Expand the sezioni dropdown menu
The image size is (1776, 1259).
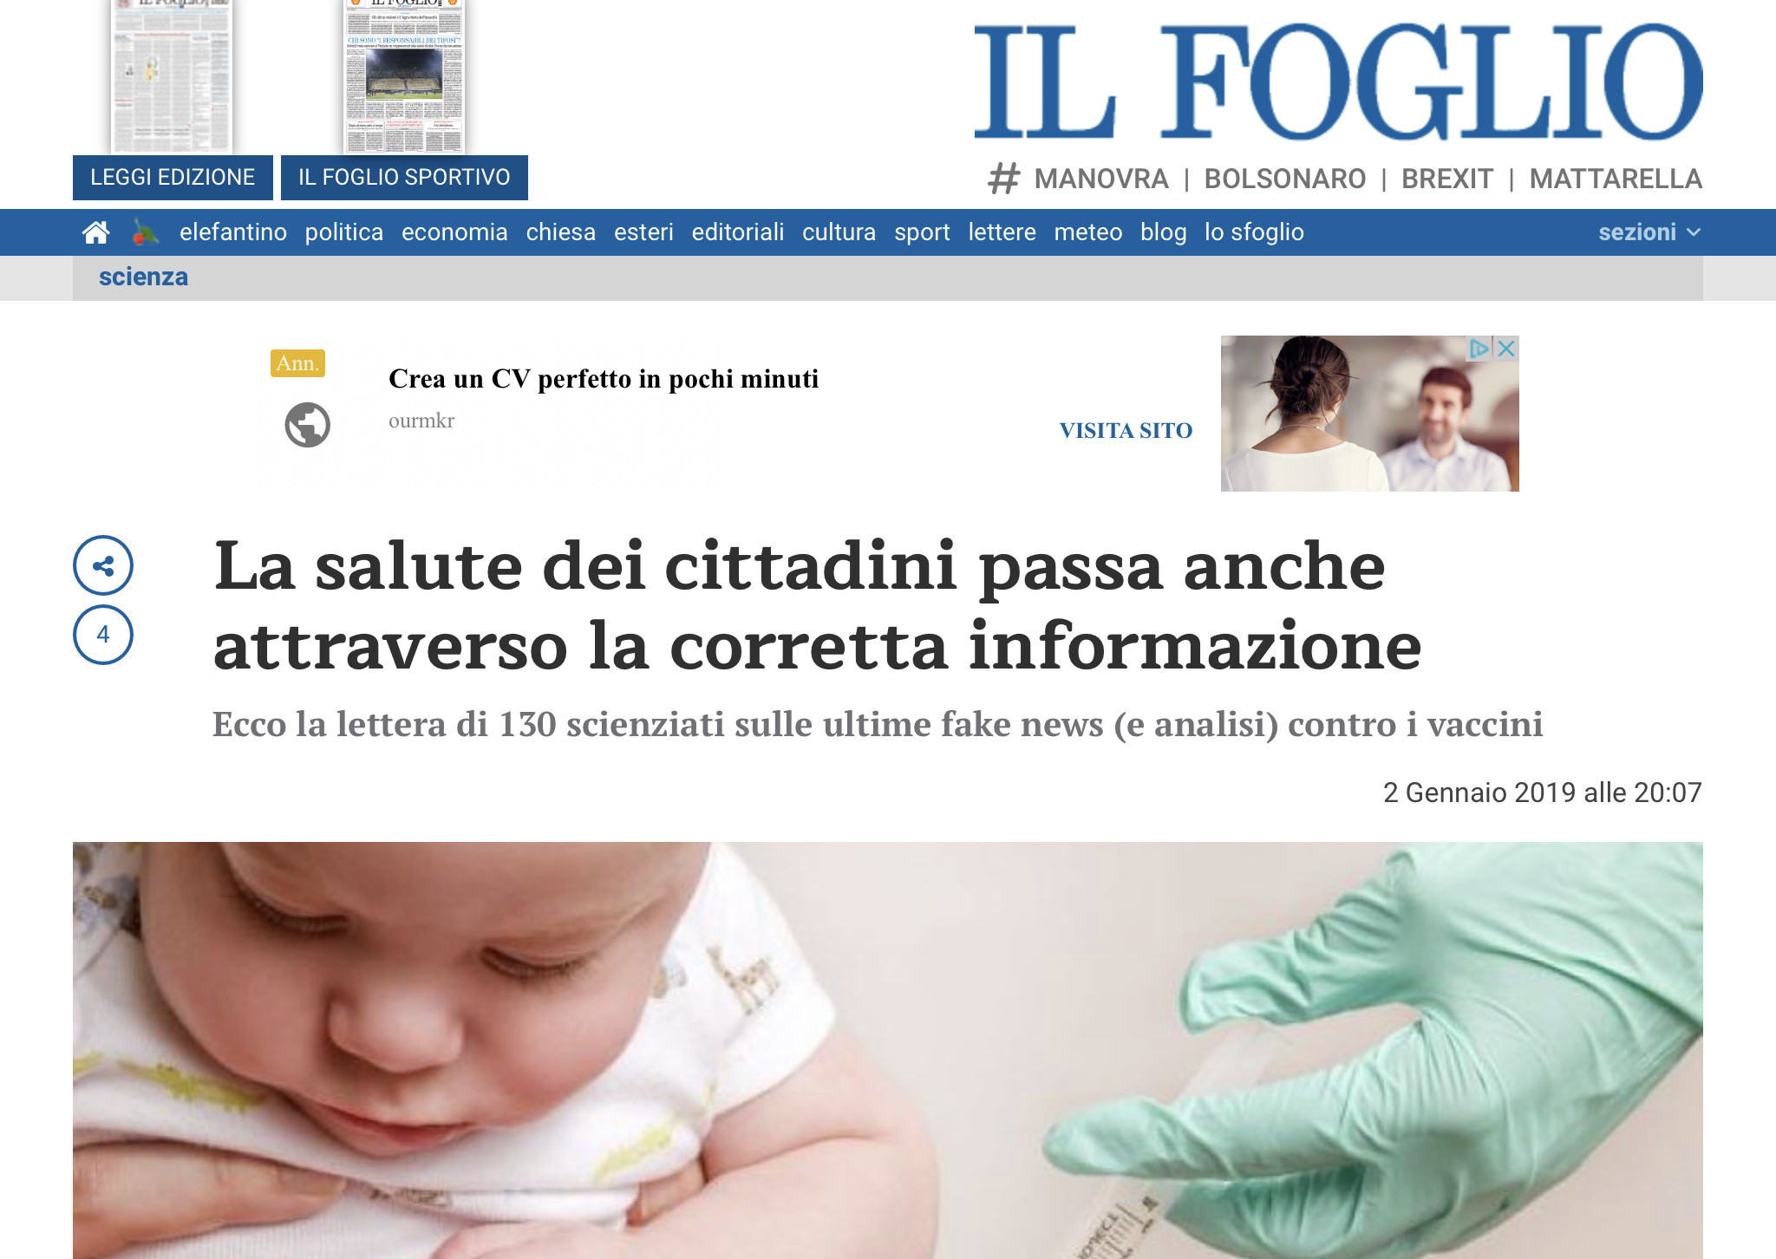pyautogui.click(x=1649, y=232)
